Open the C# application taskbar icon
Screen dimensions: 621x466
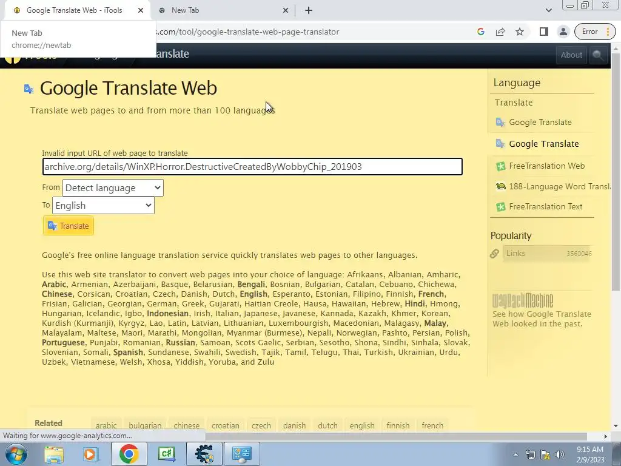pyautogui.click(x=166, y=454)
